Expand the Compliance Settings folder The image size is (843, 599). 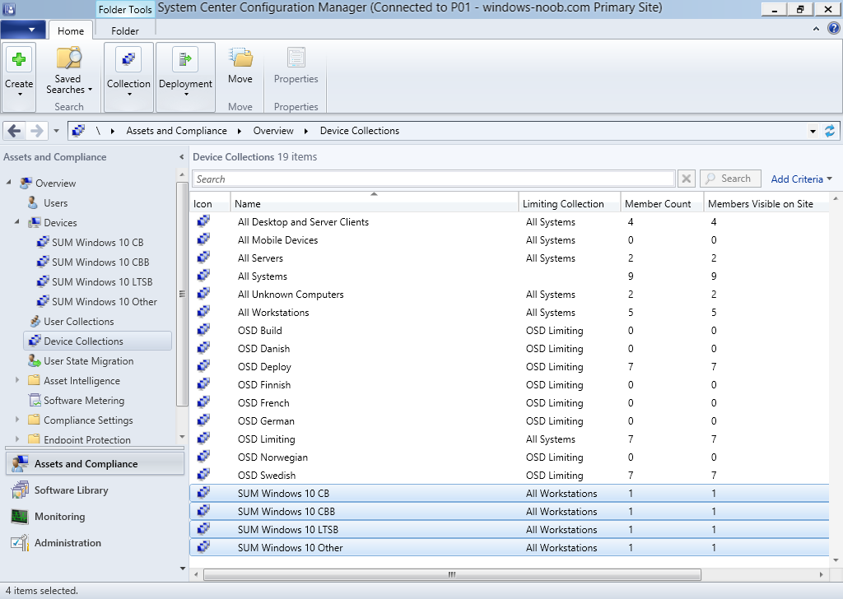[x=16, y=420]
